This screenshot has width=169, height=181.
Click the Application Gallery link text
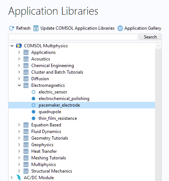click(x=143, y=28)
